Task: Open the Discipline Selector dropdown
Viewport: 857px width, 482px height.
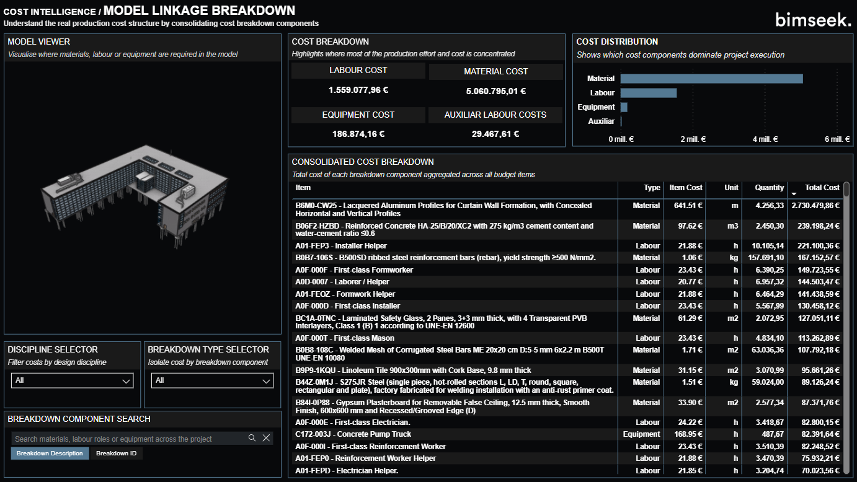Action: click(x=73, y=380)
